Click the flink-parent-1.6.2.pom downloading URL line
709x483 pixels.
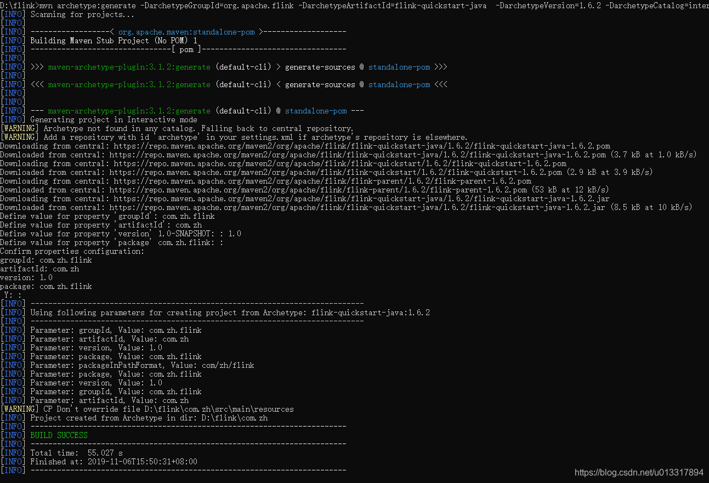click(x=265, y=181)
